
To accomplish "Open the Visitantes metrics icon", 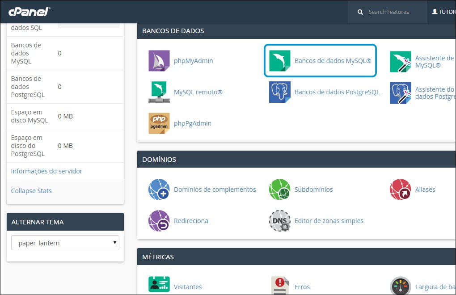I will (159, 284).
